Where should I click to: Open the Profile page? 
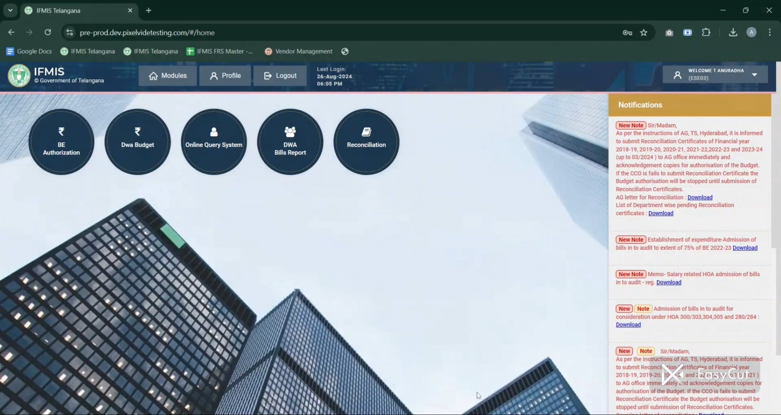pos(225,75)
